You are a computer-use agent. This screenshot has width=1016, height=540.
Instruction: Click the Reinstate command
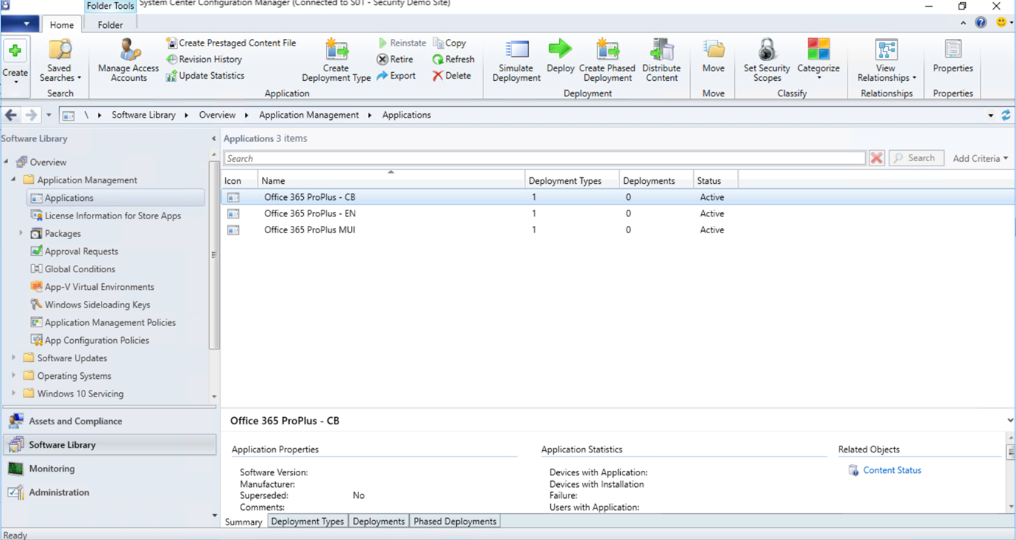coord(402,43)
